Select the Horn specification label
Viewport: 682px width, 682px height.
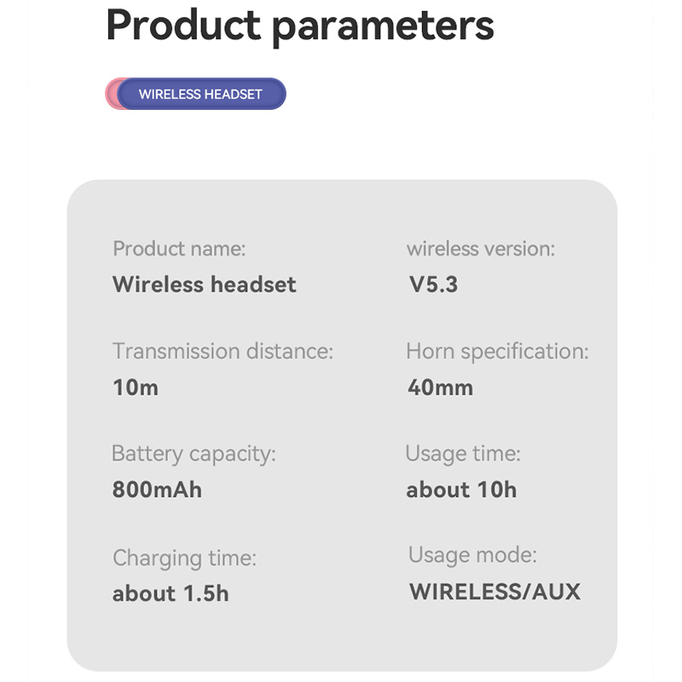tap(497, 351)
